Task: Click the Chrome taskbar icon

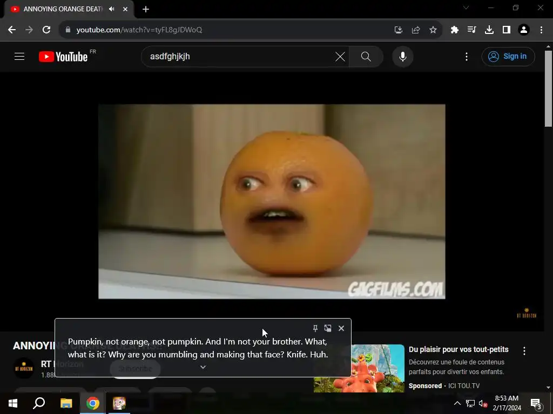Action: click(93, 403)
